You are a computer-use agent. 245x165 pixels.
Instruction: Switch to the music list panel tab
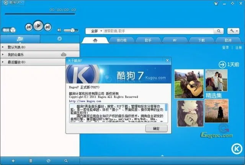coord(20,39)
